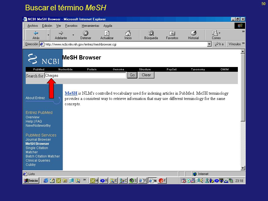Open the Ayuda menu
The width and height of the screenshot is (268, 201).
(108, 26)
